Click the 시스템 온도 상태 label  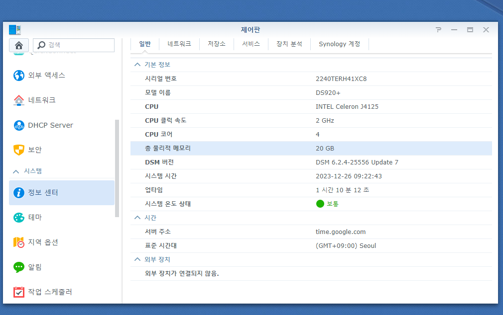coord(168,204)
